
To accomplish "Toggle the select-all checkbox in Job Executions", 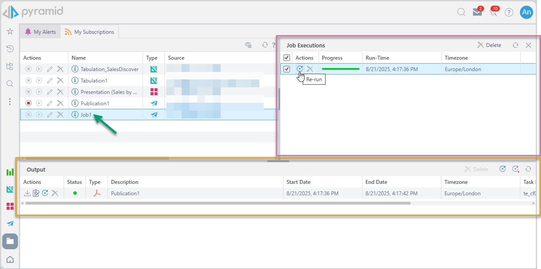I will [x=287, y=57].
